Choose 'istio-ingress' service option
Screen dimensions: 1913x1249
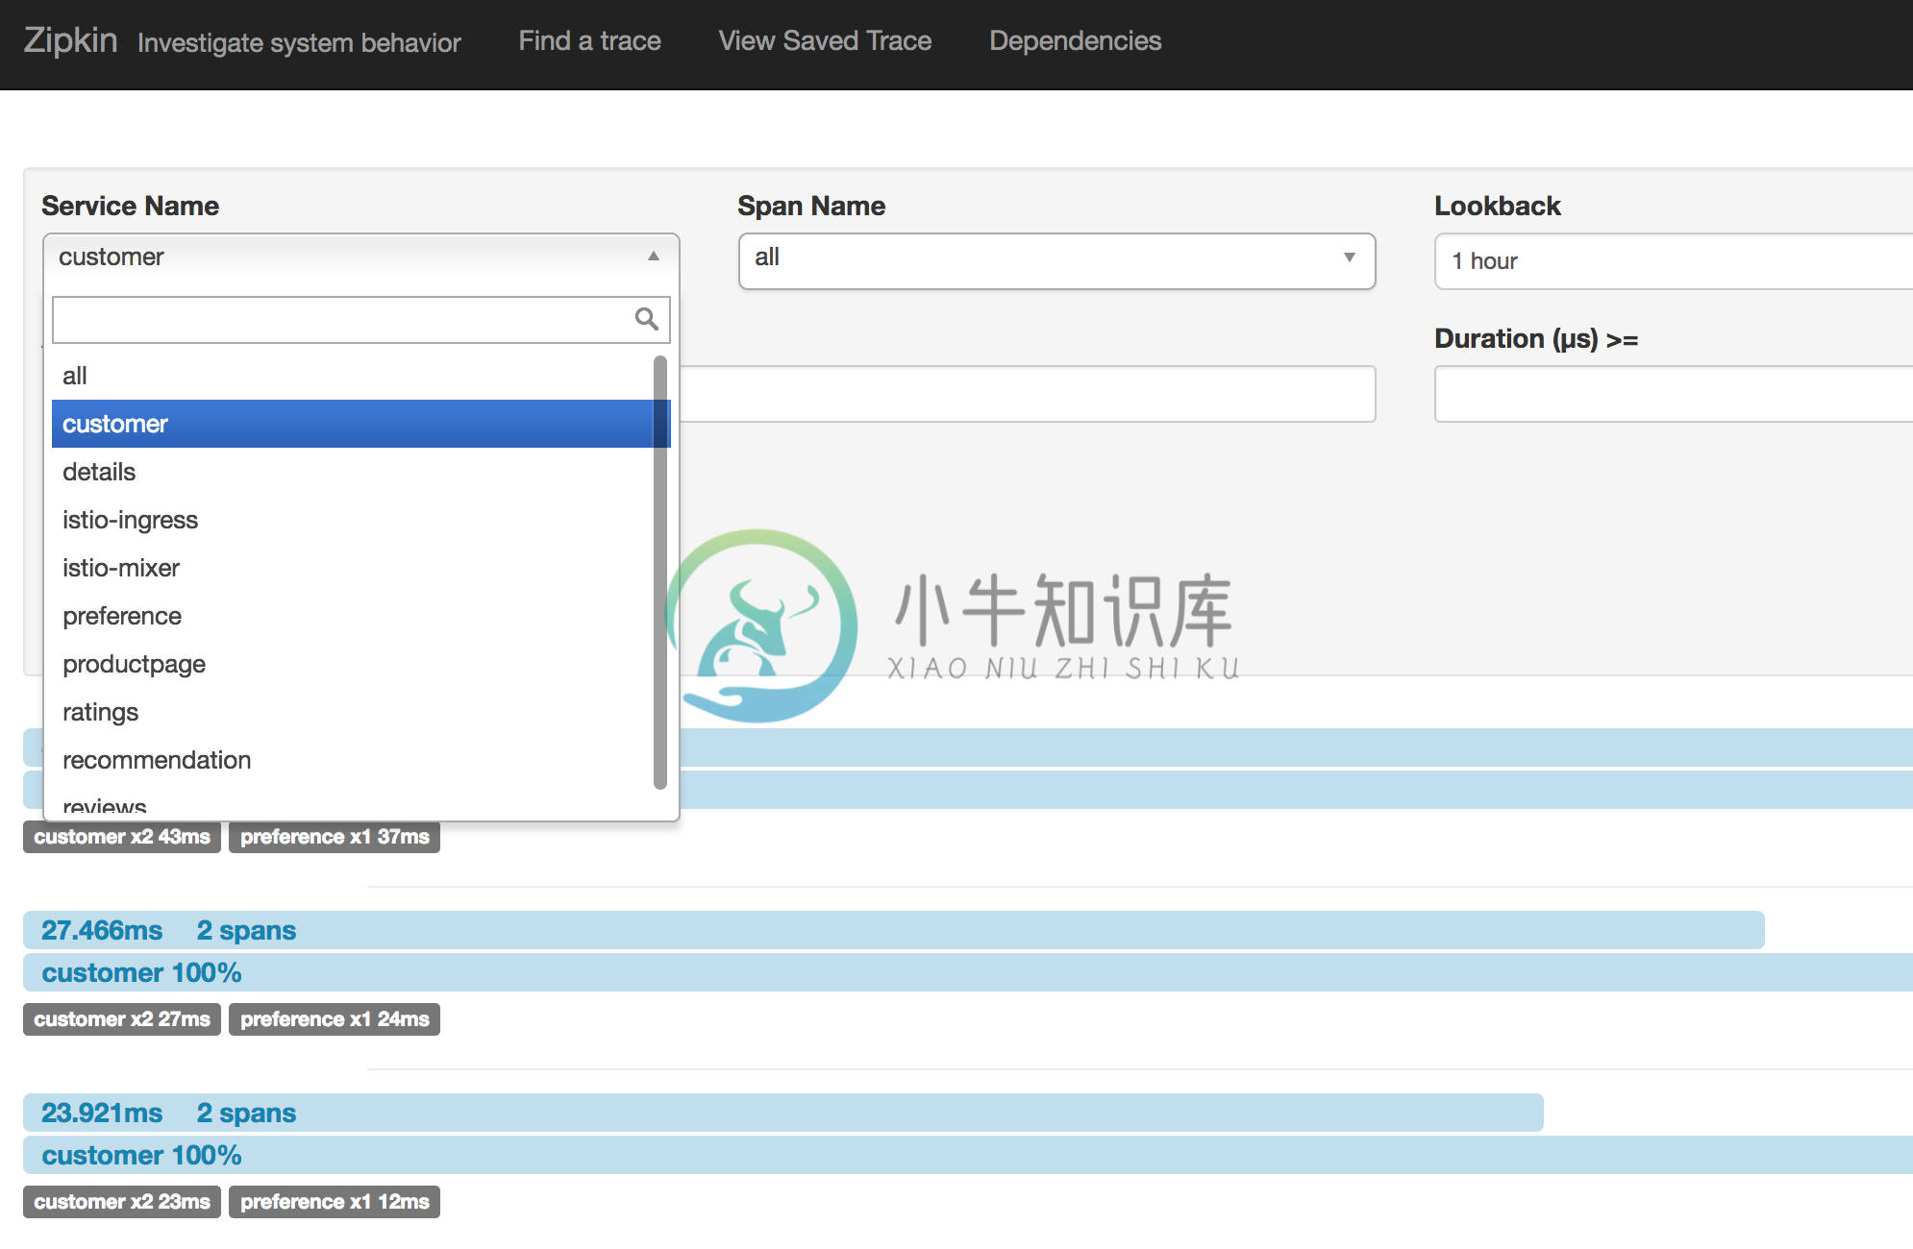(x=353, y=520)
